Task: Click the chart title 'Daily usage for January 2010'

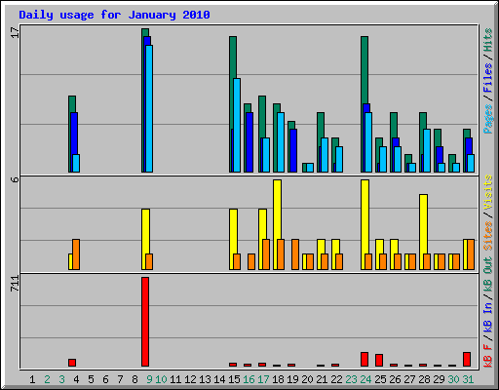Action: [x=114, y=15]
